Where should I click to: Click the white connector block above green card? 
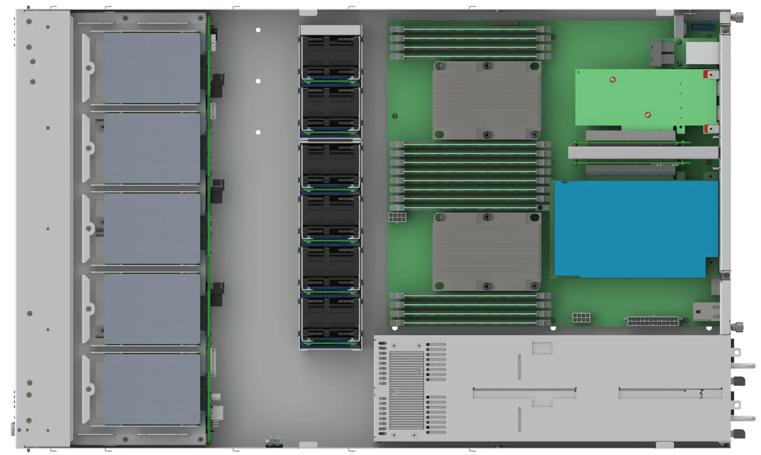click(x=702, y=53)
